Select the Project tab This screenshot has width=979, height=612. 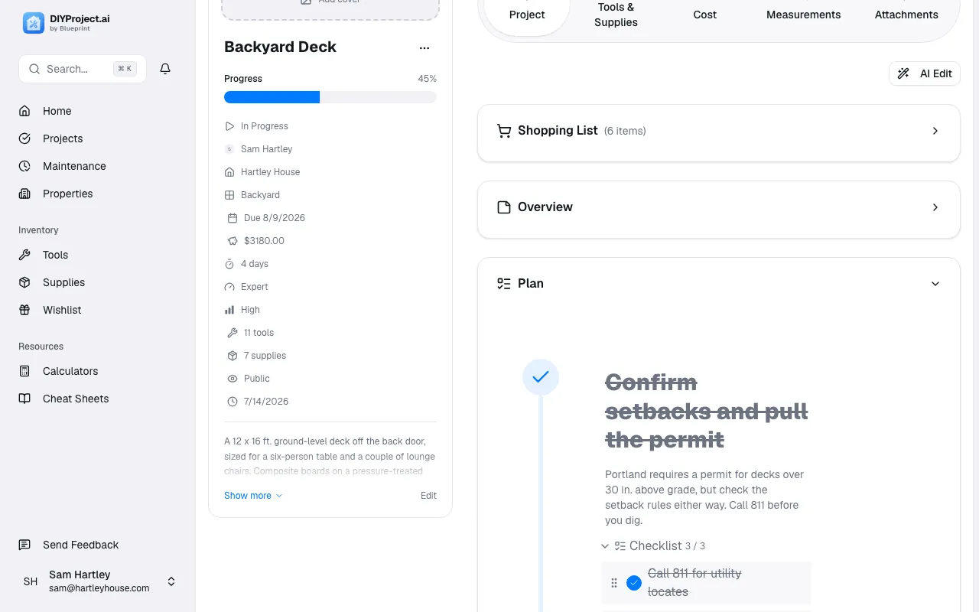click(527, 15)
